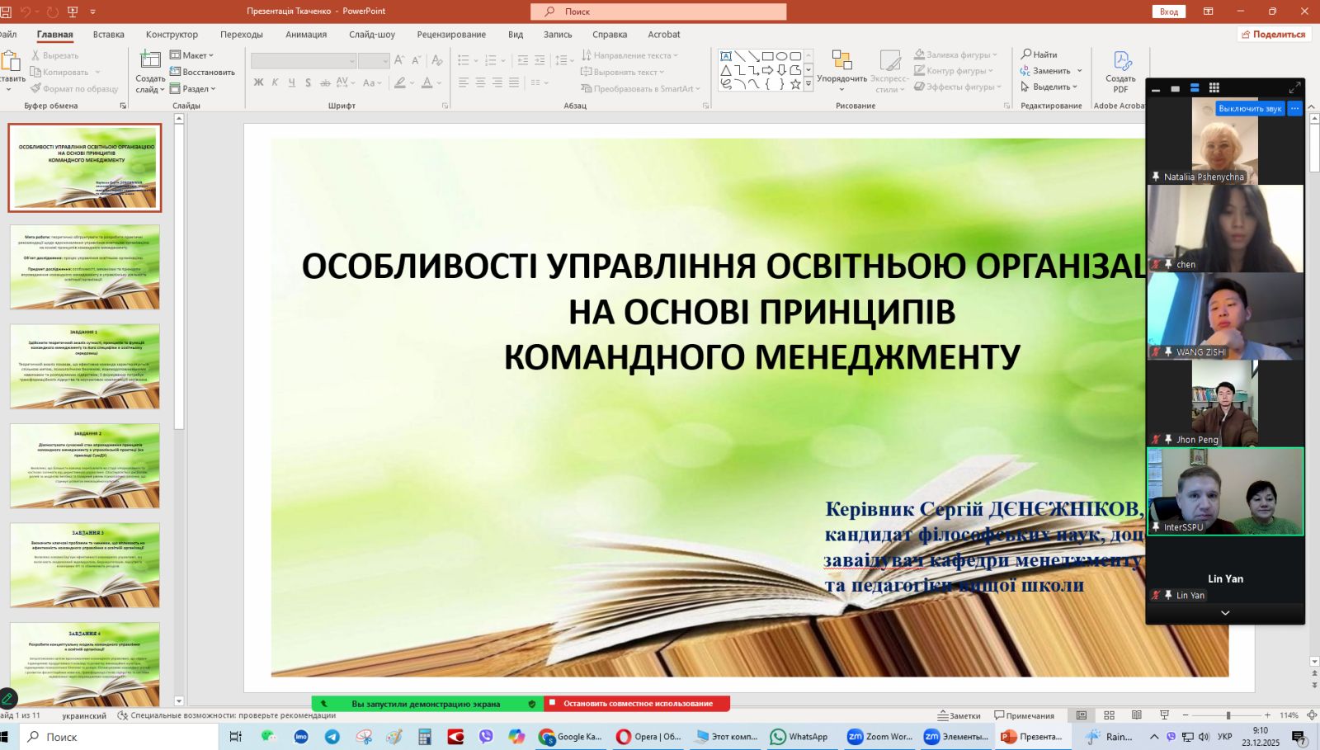Click the Find (Найти) search icon
Image resolution: width=1320 pixels, height=750 pixels.
coord(1027,54)
